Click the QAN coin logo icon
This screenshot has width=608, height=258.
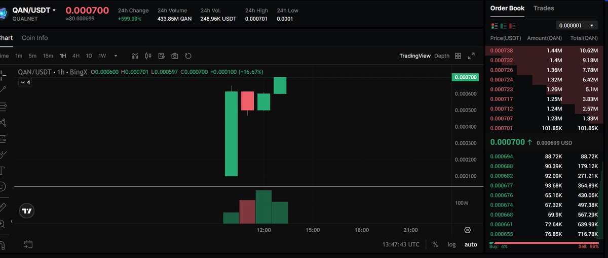[3, 13]
